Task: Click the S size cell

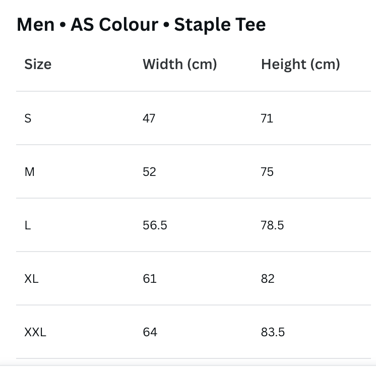Action: tap(28, 118)
